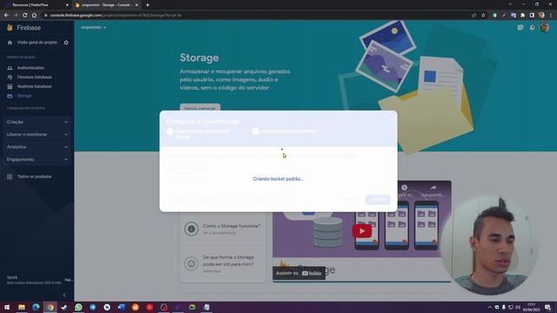Open Firebase notifications bell
The height and width of the screenshot is (313, 557).
[532, 28]
